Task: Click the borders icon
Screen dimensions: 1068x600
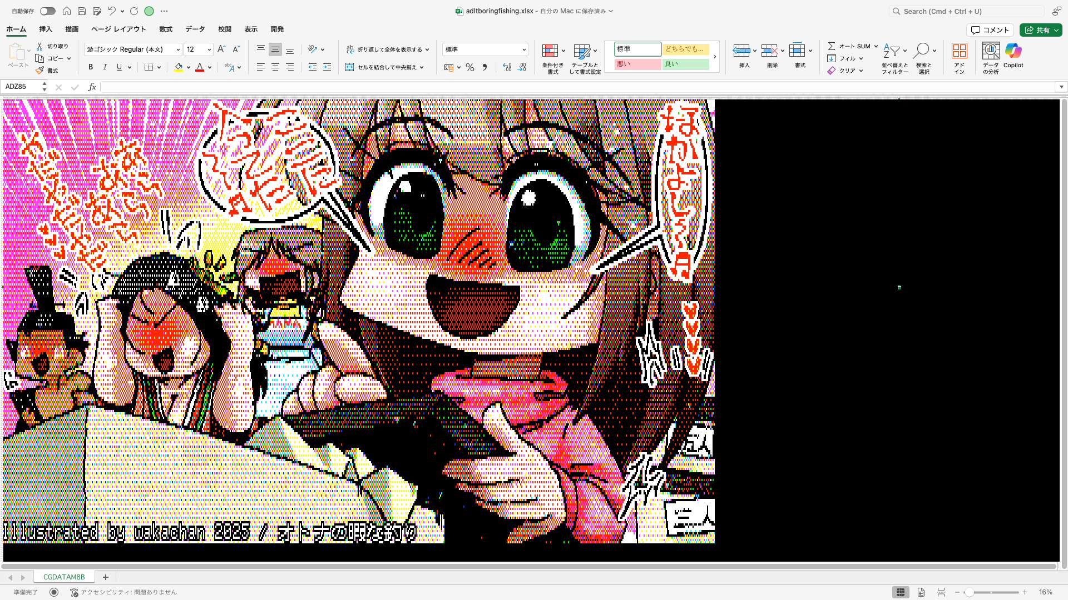Action: pyautogui.click(x=149, y=67)
